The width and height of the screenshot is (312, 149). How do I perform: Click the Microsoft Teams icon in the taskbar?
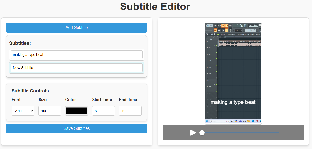point(240,121)
